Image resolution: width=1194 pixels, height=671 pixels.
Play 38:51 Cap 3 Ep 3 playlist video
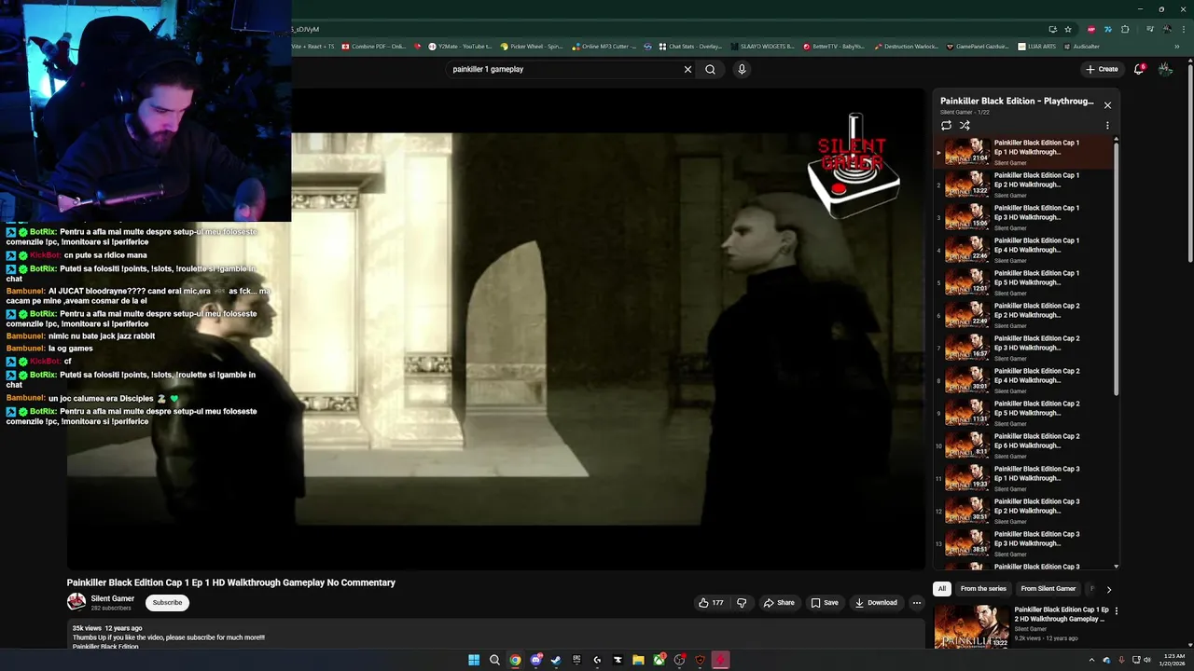point(1023,543)
